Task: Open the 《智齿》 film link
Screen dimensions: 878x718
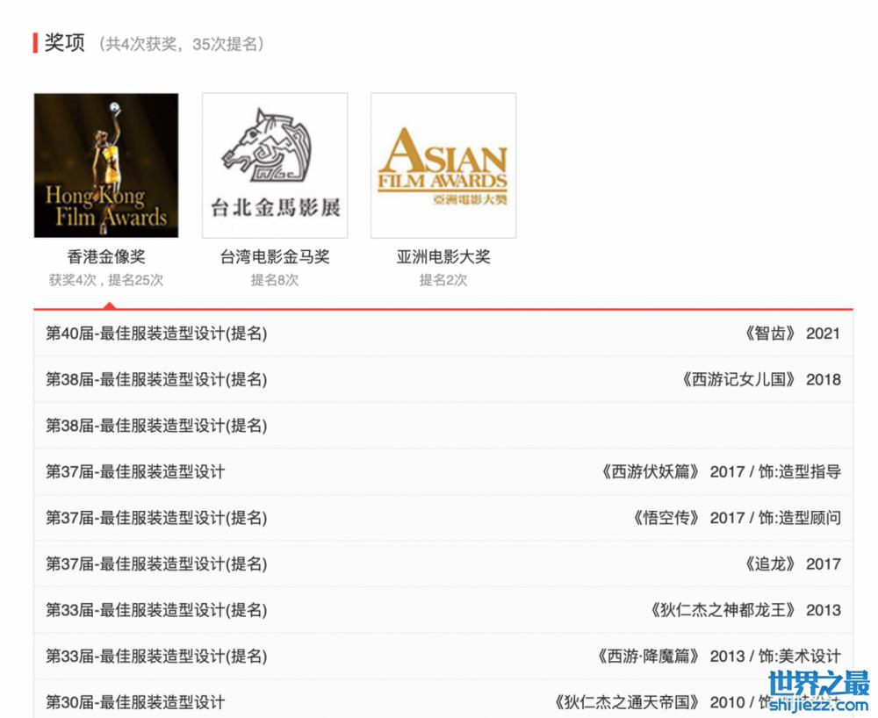Action: click(770, 334)
